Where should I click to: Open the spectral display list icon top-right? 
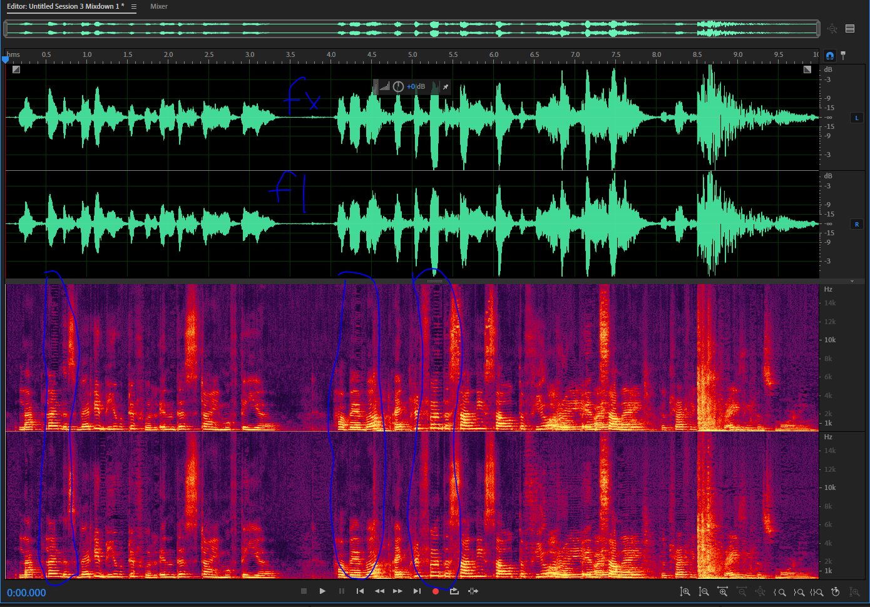tap(850, 29)
